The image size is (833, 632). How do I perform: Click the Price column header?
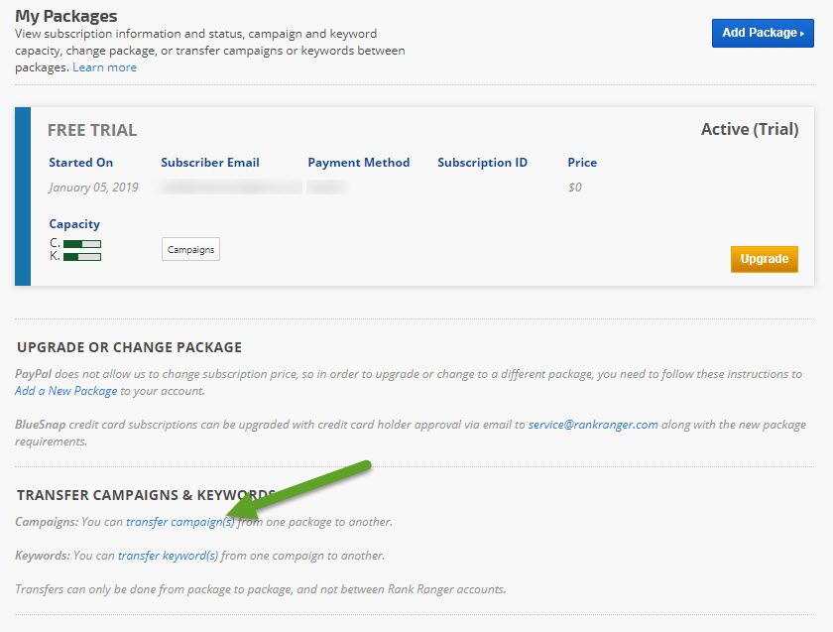coord(582,163)
